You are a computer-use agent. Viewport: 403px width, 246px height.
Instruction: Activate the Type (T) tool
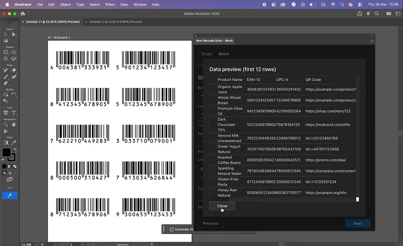14,113
